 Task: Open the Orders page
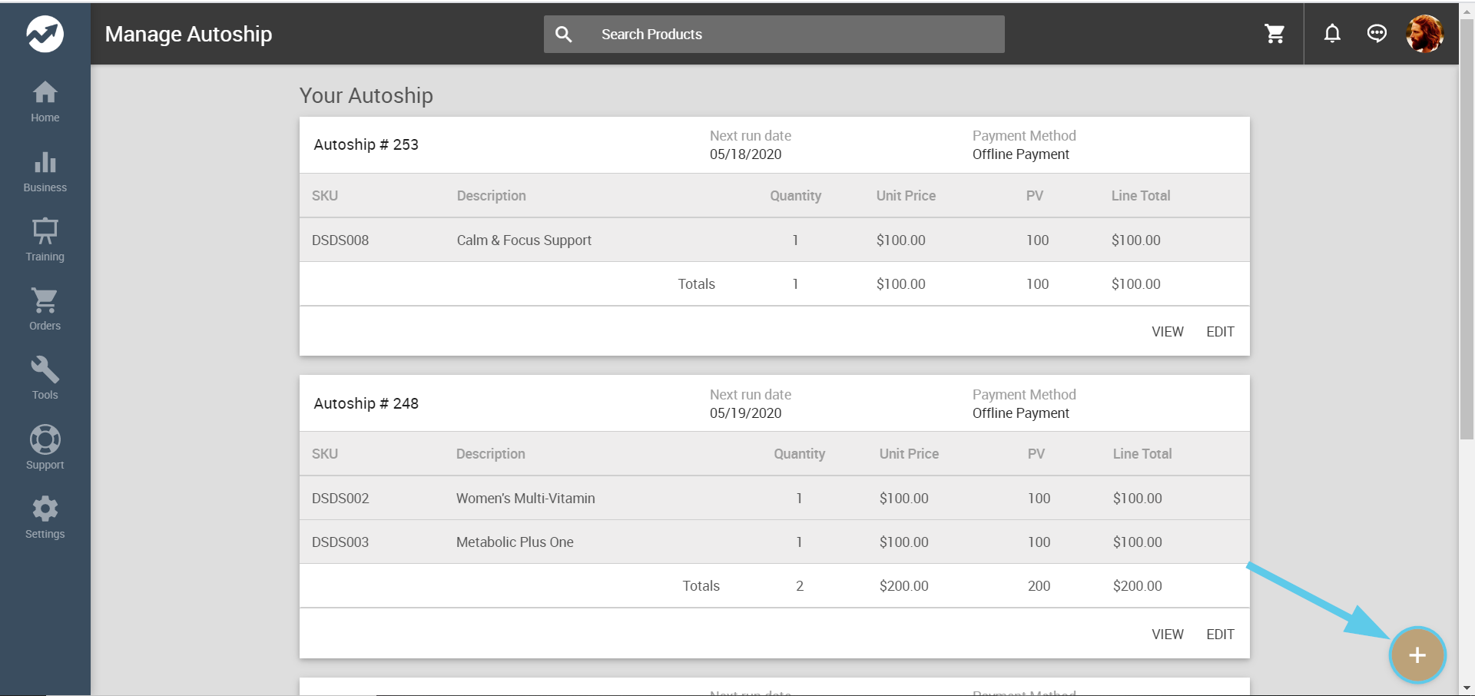pyautogui.click(x=45, y=310)
